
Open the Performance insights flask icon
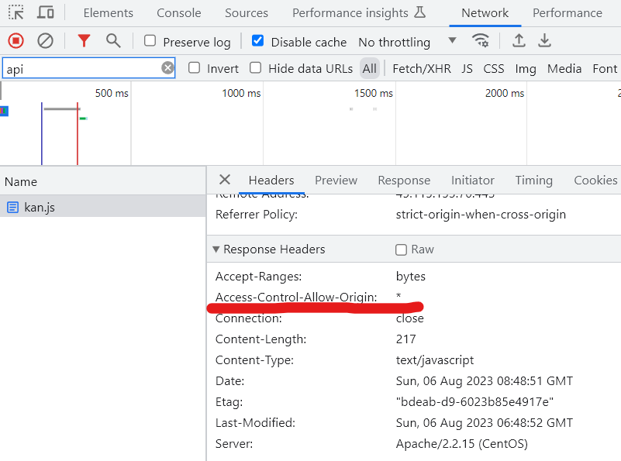(x=419, y=12)
